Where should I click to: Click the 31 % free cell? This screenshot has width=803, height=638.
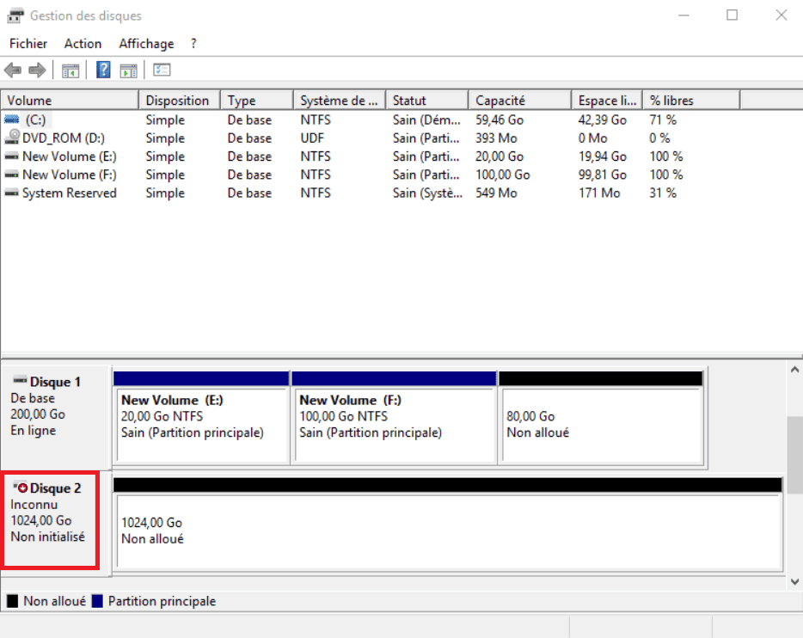click(x=663, y=193)
